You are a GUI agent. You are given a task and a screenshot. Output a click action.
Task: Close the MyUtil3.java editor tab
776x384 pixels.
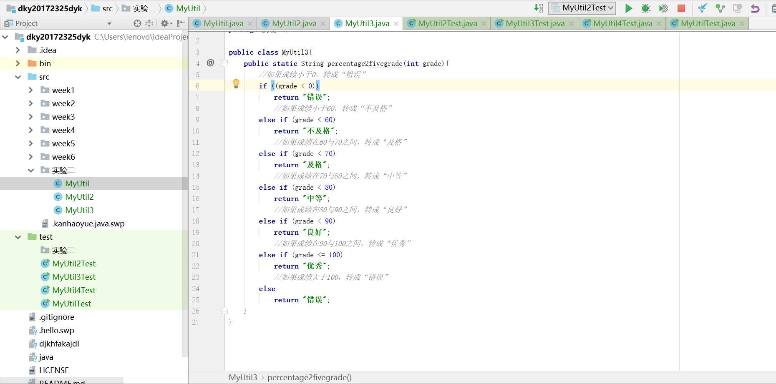[396, 24]
